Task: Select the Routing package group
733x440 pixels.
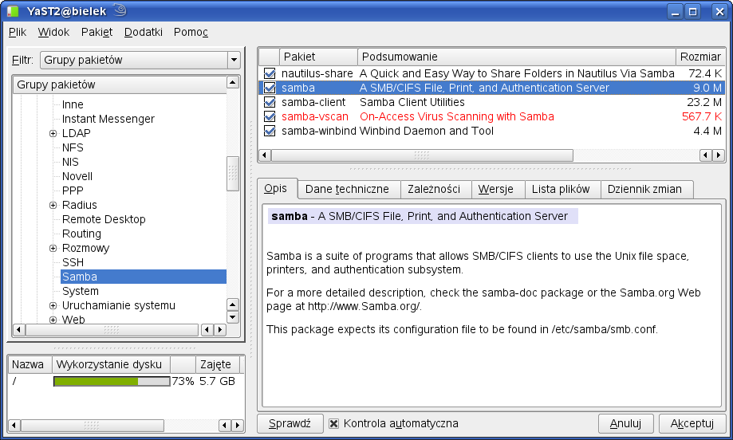Action: coord(81,234)
